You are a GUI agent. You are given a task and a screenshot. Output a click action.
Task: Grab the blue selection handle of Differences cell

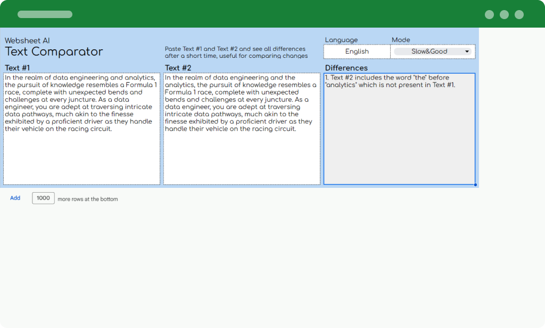(475, 185)
